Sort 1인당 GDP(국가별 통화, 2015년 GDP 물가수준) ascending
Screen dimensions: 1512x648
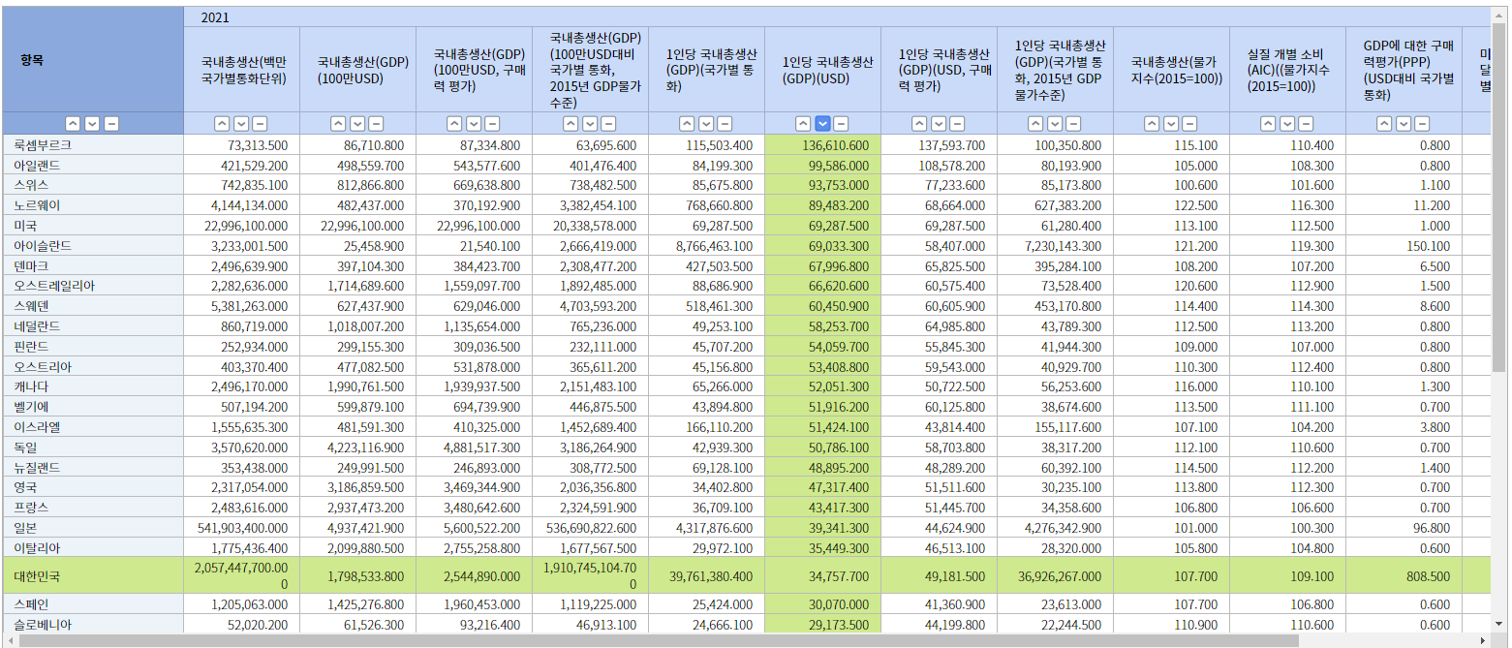tap(1035, 124)
